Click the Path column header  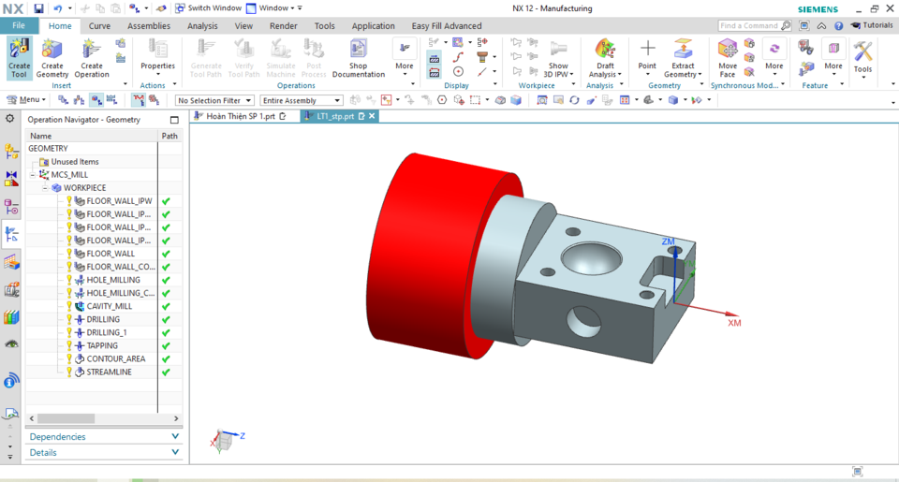tap(169, 136)
